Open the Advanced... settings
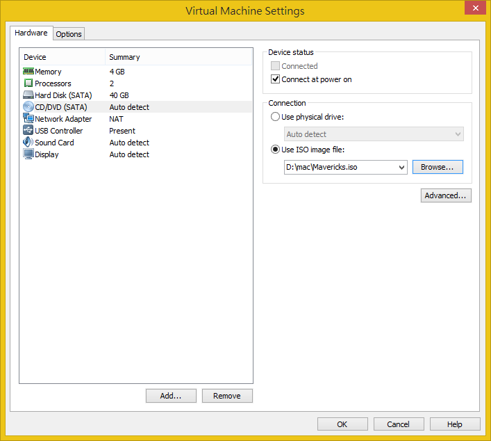491x441 pixels. 446,195
